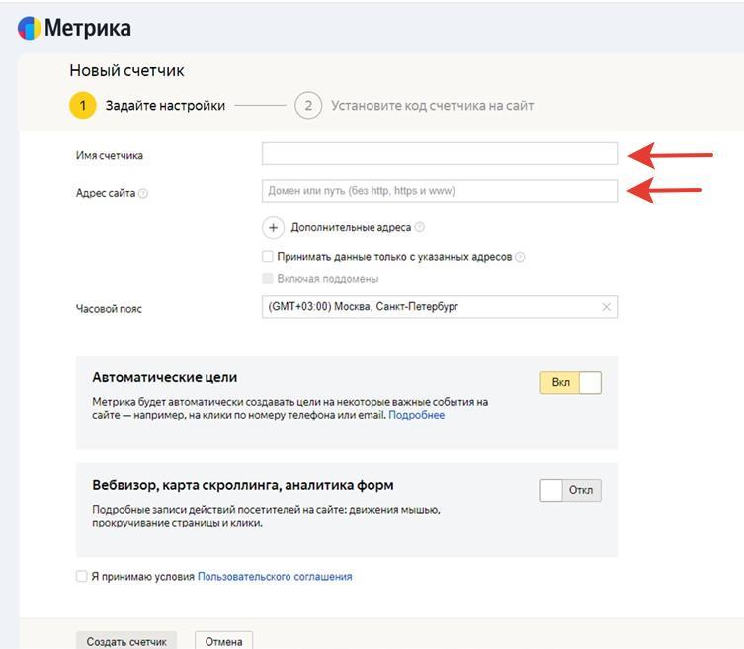Click the help icon after Принимать данные checkbox label
744x649 pixels.
[520, 257]
